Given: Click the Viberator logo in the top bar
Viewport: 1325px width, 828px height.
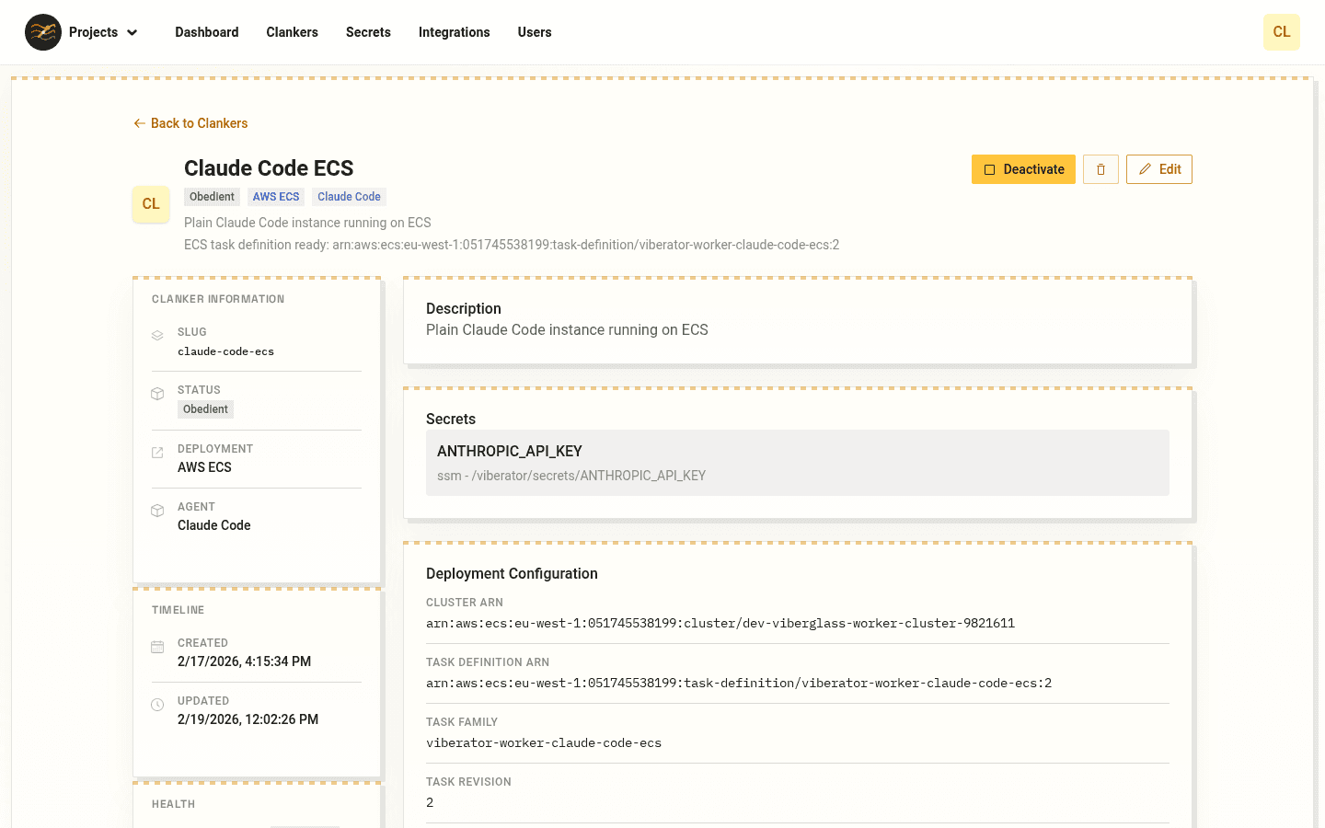Looking at the screenshot, I should (x=43, y=31).
